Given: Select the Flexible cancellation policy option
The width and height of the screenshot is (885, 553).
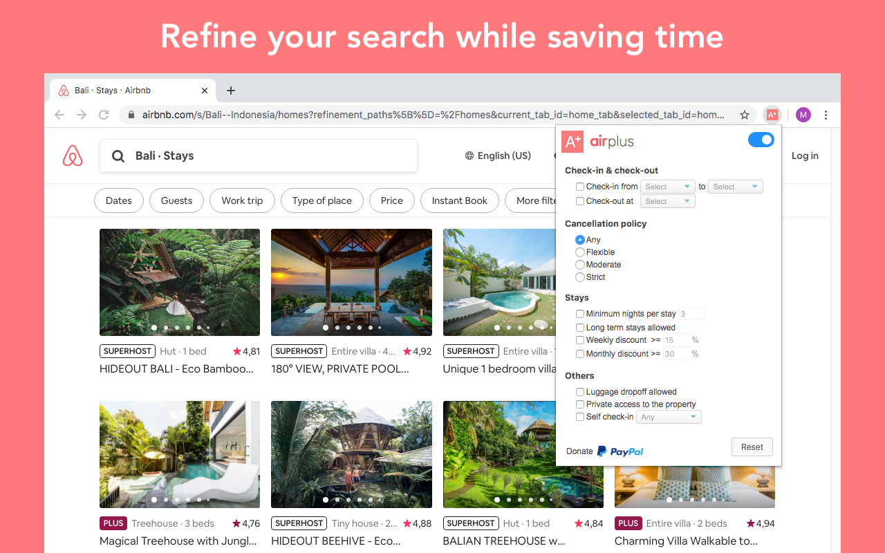Looking at the screenshot, I should pyautogui.click(x=579, y=252).
